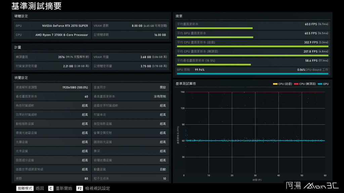Click the 材質資源使用量 2.21 GB value
This screenshot has width=344, height=193.
pyautogui.click(x=76, y=66)
